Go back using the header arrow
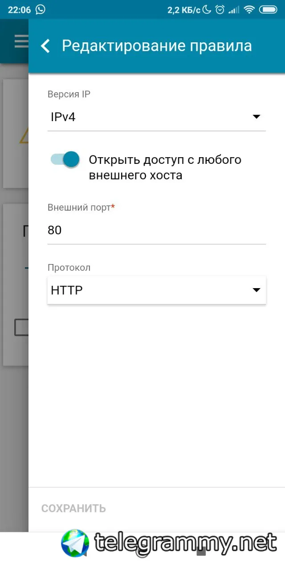The height and width of the screenshot is (570, 285). 45,46
